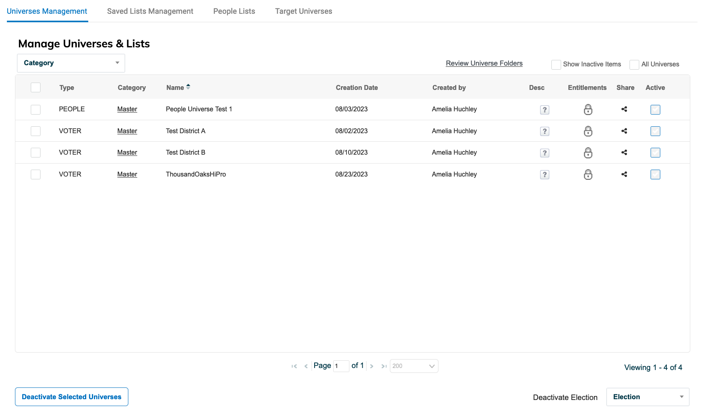Open description for Test District A
This screenshot has height=417, width=702.
tap(545, 131)
